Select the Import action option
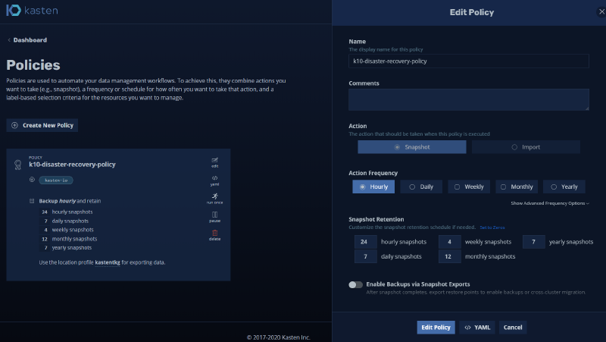Image resolution: width=606 pixels, height=342 pixels. click(x=526, y=147)
